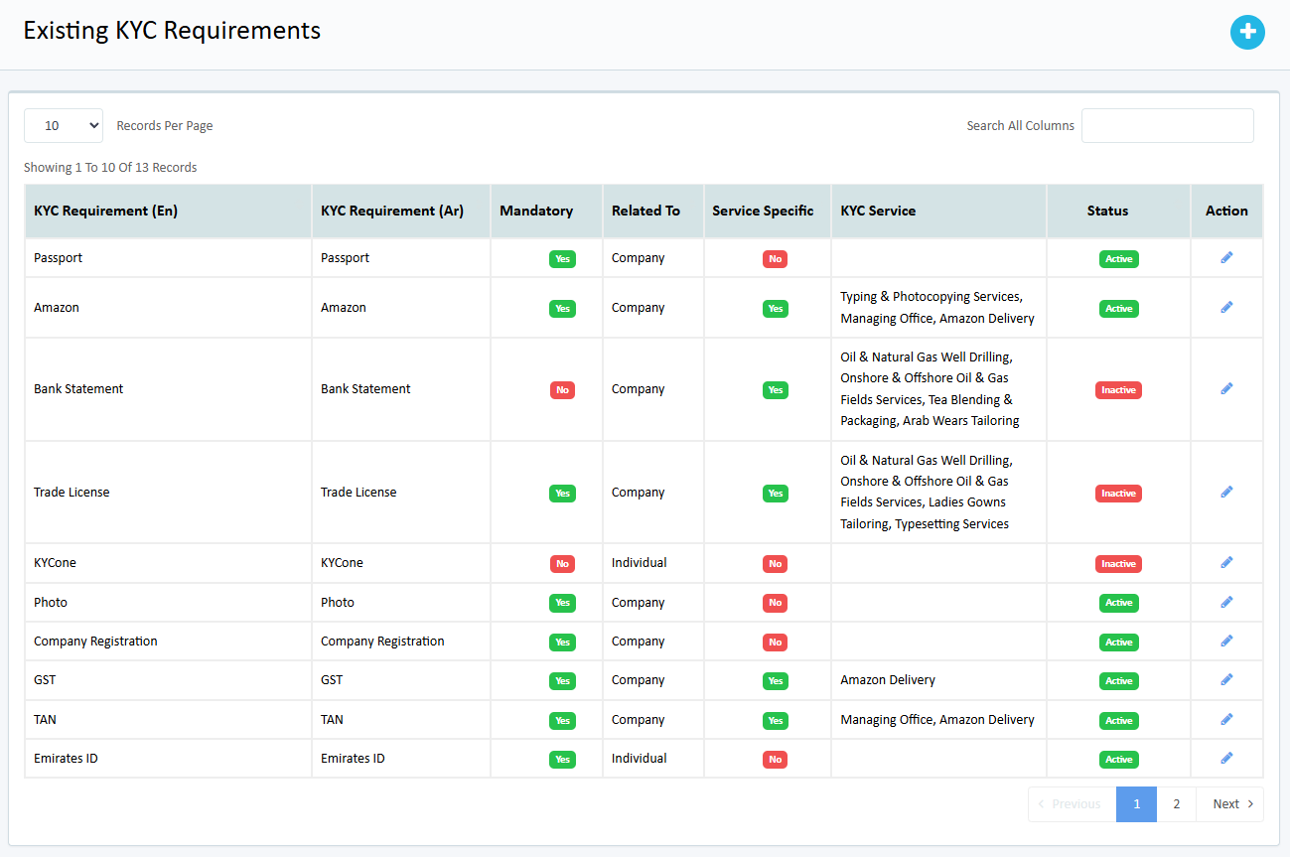This screenshot has width=1290, height=857.
Task: Click the Previous pagination button
Action: tap(1072, 804)
